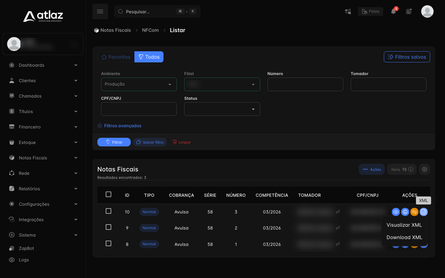The width and height of the screenshot is (445, 278).
Task: Switch to the Favoritos tab
Action: pos(116,57)
